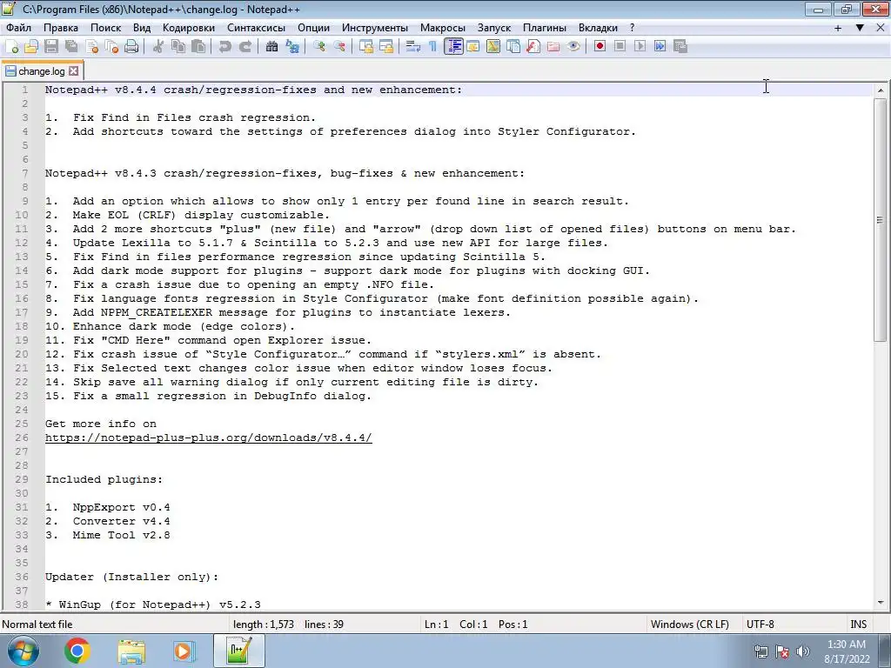Click the volume speaker icon in the system tray

click(x=803, y=651)
